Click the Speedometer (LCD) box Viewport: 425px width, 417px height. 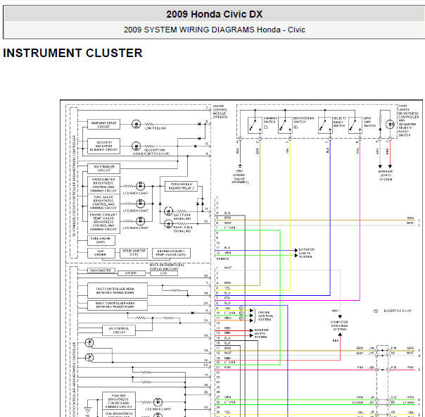tap(134, 253)
